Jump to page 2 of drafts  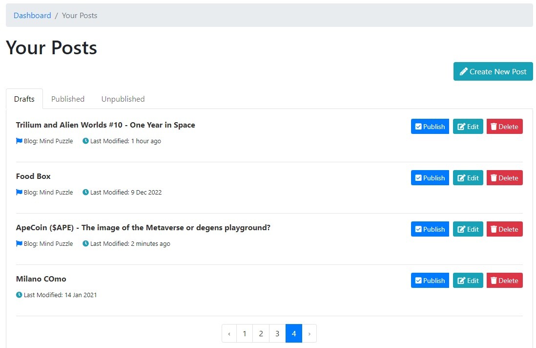261,333
